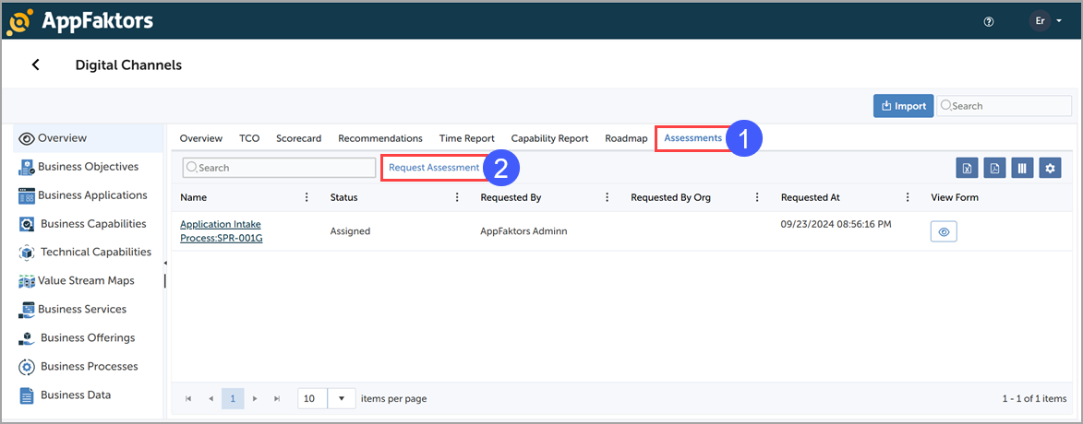Export the grid to PDF

click(994, 168)
